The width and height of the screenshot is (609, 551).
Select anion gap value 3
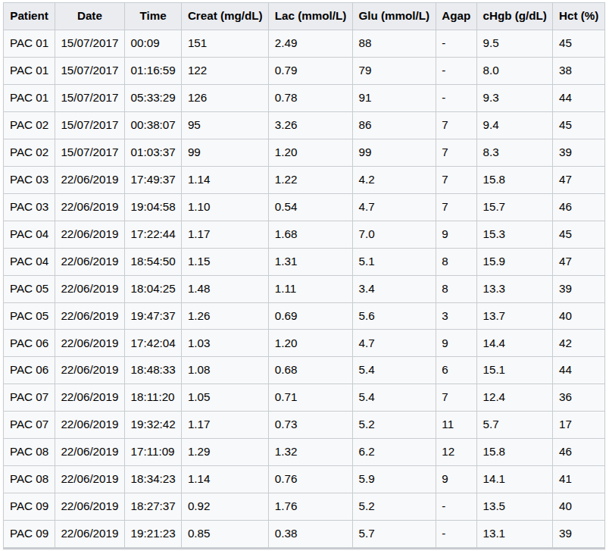456,316
